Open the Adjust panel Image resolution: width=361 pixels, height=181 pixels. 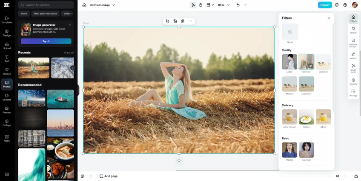(x=353, y=56)
